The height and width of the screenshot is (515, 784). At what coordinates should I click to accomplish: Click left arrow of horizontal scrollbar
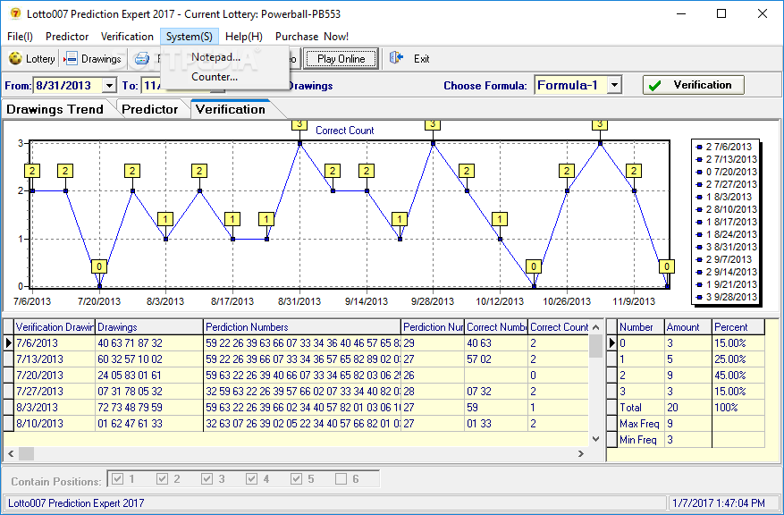pyautogui.click(x=11, y=453)
